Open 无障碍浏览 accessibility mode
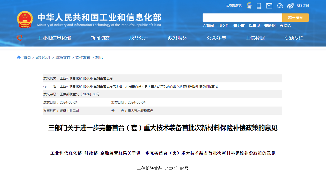 click(233, 5)
